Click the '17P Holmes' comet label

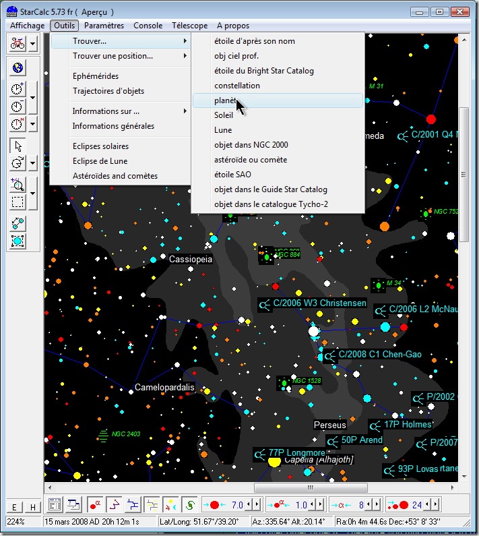click(x=408, y=425)
